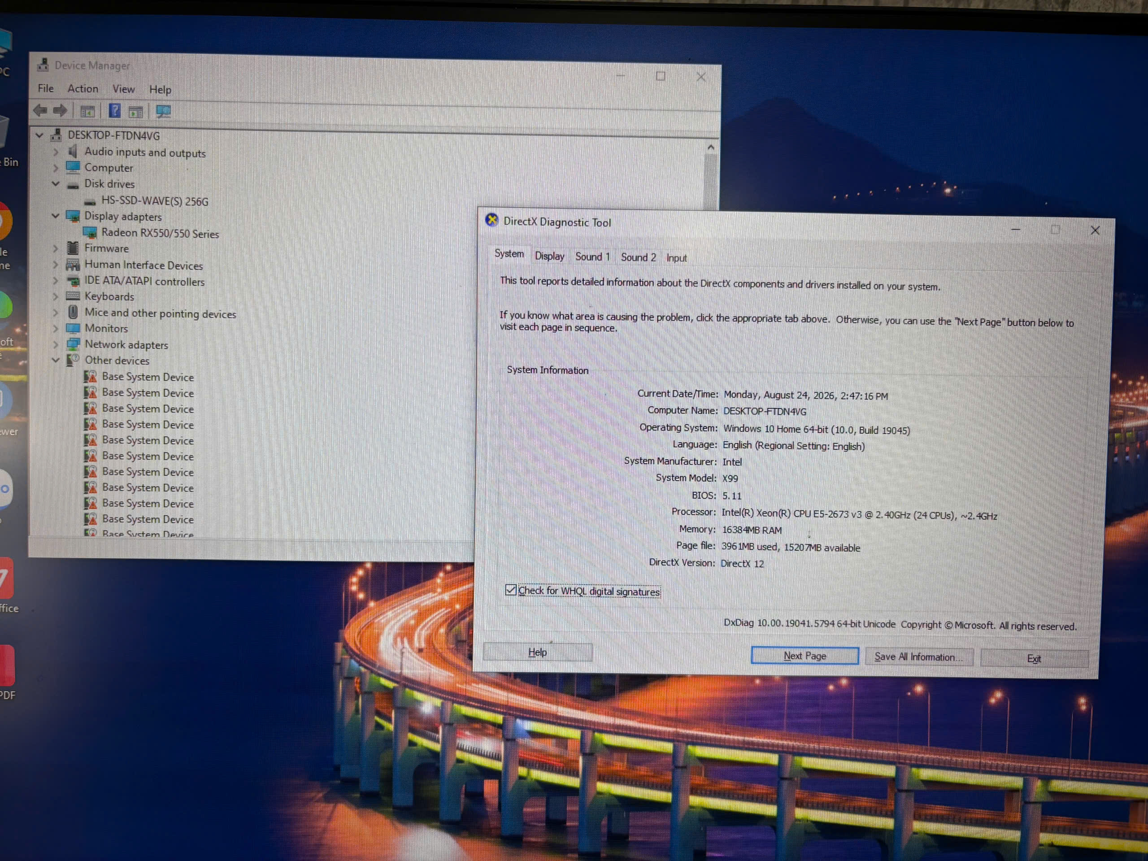Minimize the DirectX Diagnostic Tool window
Screen dimensions: 1148x861
[x=1015, y=229]
